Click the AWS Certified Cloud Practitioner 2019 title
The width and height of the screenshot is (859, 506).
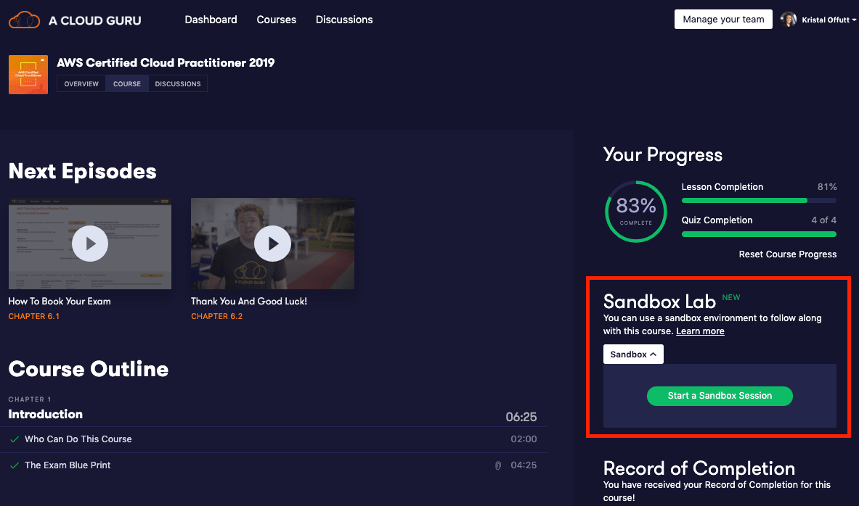coord(166,63)
